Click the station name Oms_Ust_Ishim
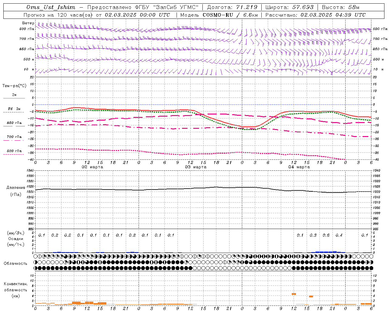Screen dimensions: 389x311 point(51,7)
